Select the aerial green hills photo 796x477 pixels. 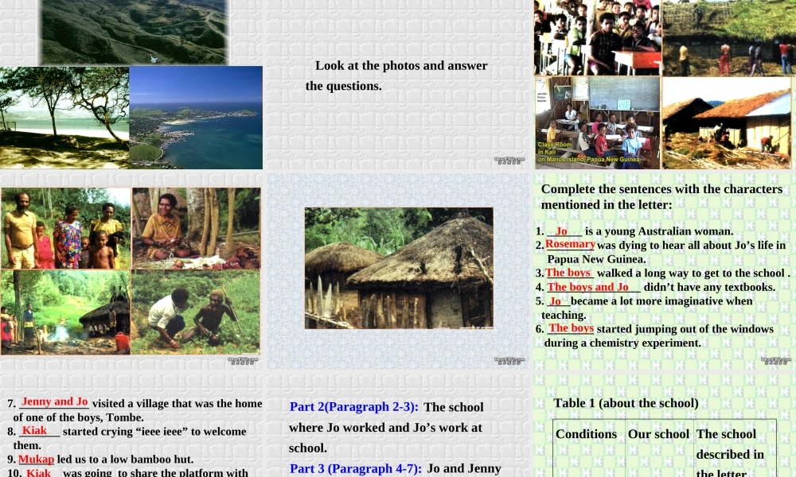point(134,32)
